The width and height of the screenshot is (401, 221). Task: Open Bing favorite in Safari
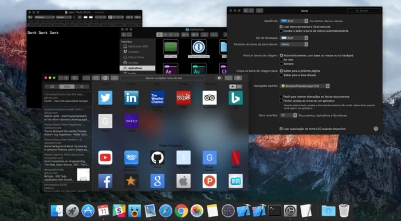[x=235, y=98]
